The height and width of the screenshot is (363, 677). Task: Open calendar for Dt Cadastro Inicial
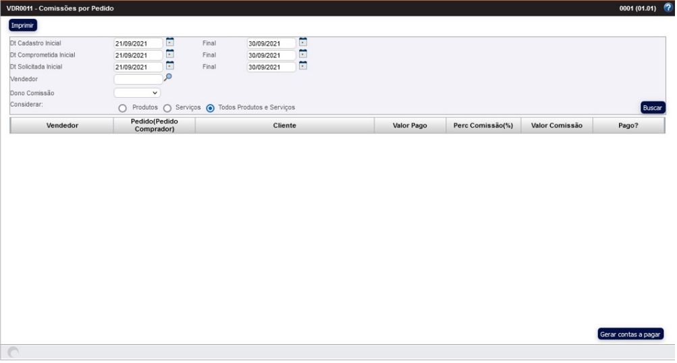pyautogui.click(x=169, y=42)
